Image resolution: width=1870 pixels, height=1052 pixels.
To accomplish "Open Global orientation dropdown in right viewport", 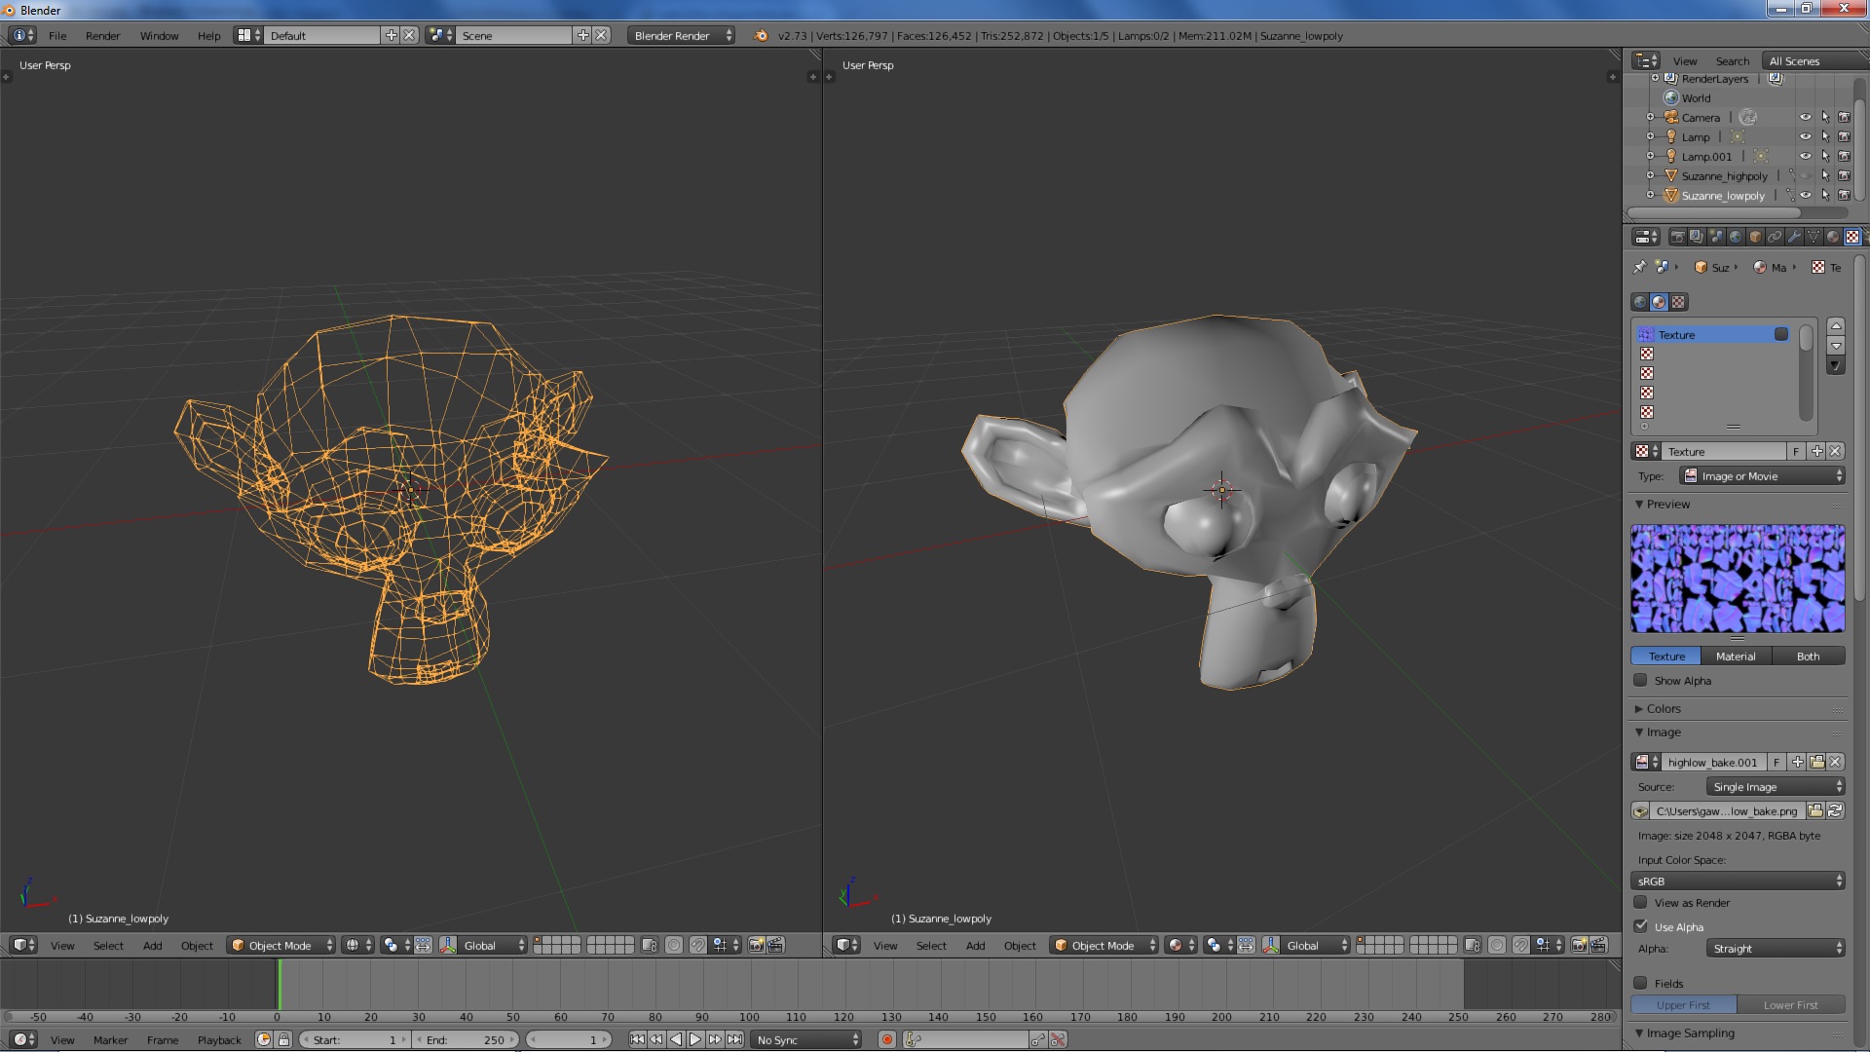I will click(1315, 945).
